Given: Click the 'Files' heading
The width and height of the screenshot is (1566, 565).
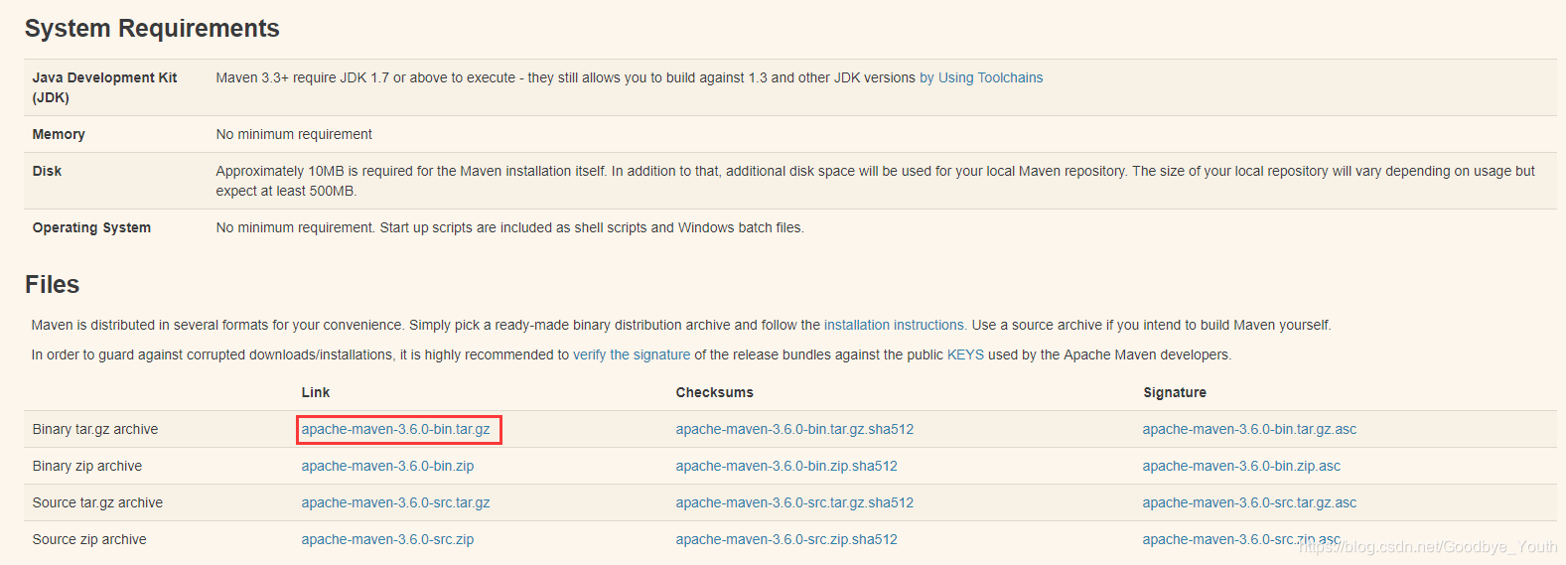Looking at the screenshot, I should click(52, 284).
